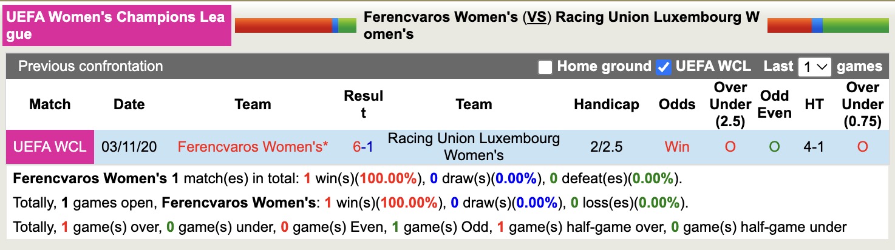
Task: Click the Date column header
Action: pos(129,104)
